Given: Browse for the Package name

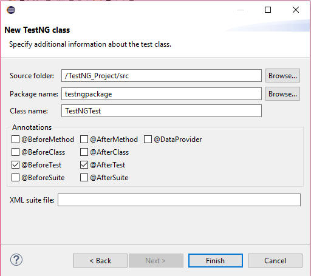Looking at the screenshot, I should tap(282, 94).
